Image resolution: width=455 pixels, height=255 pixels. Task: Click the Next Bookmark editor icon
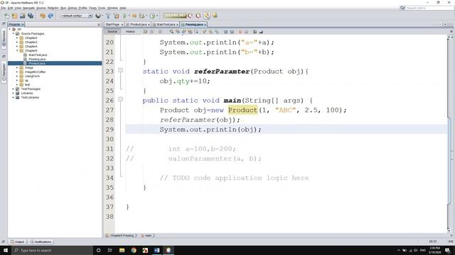210,31
